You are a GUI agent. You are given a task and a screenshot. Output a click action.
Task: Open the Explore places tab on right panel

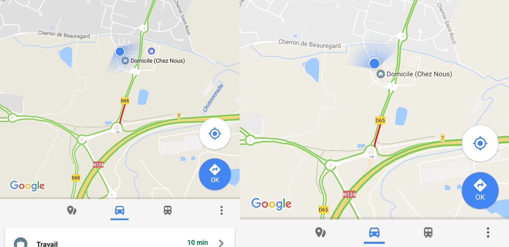click(320, 233)
